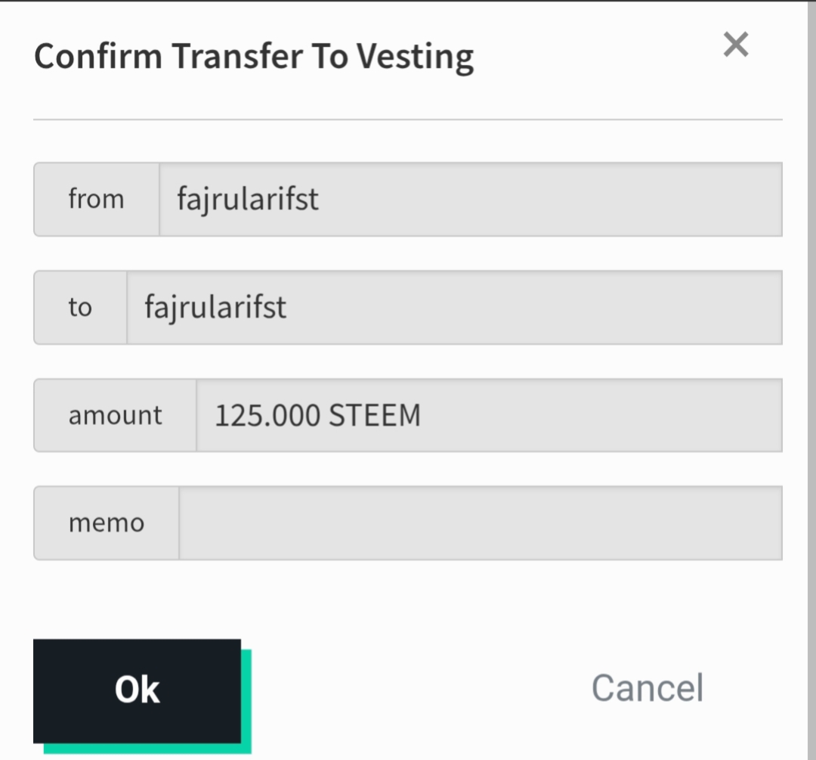This screenshot has width=816, height=760.
Task: Select the Confirm Transfer To Vesting heading
Action: pyautogui.click(x=254, y=57)
